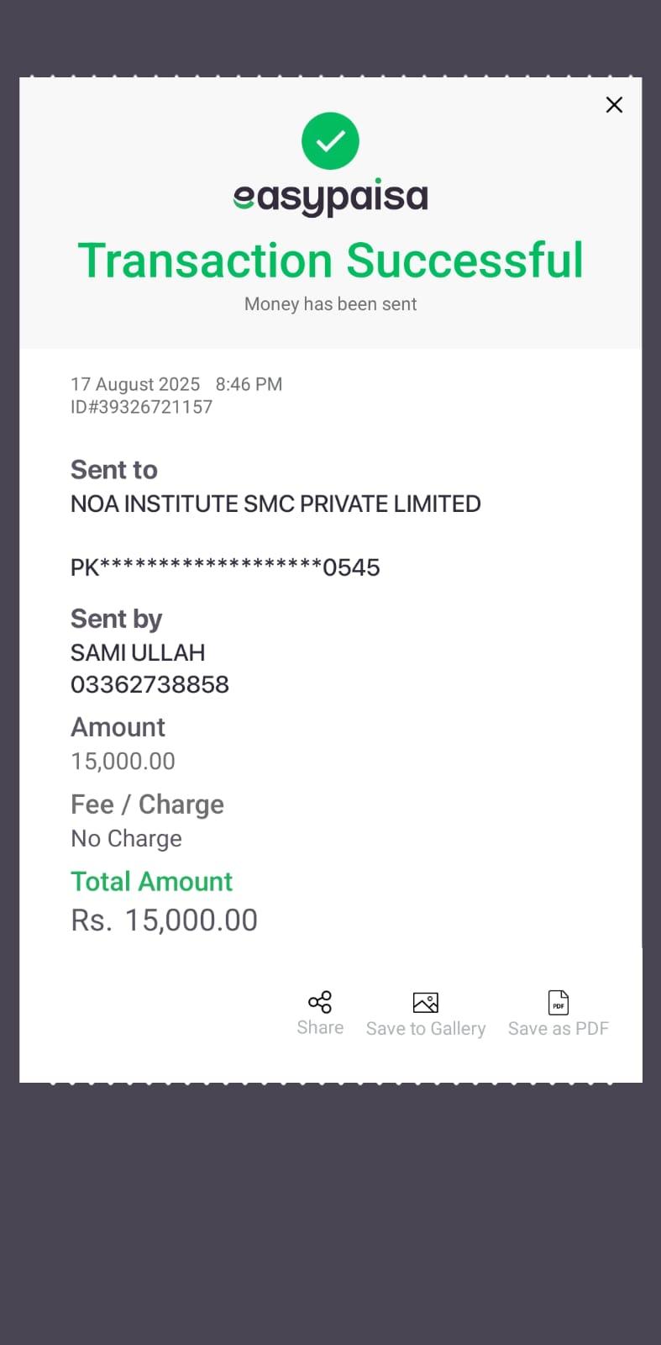Click the Save to Gallery text label
Image resolution: width=661 pixels, height=1345 pixels.
426,1029
